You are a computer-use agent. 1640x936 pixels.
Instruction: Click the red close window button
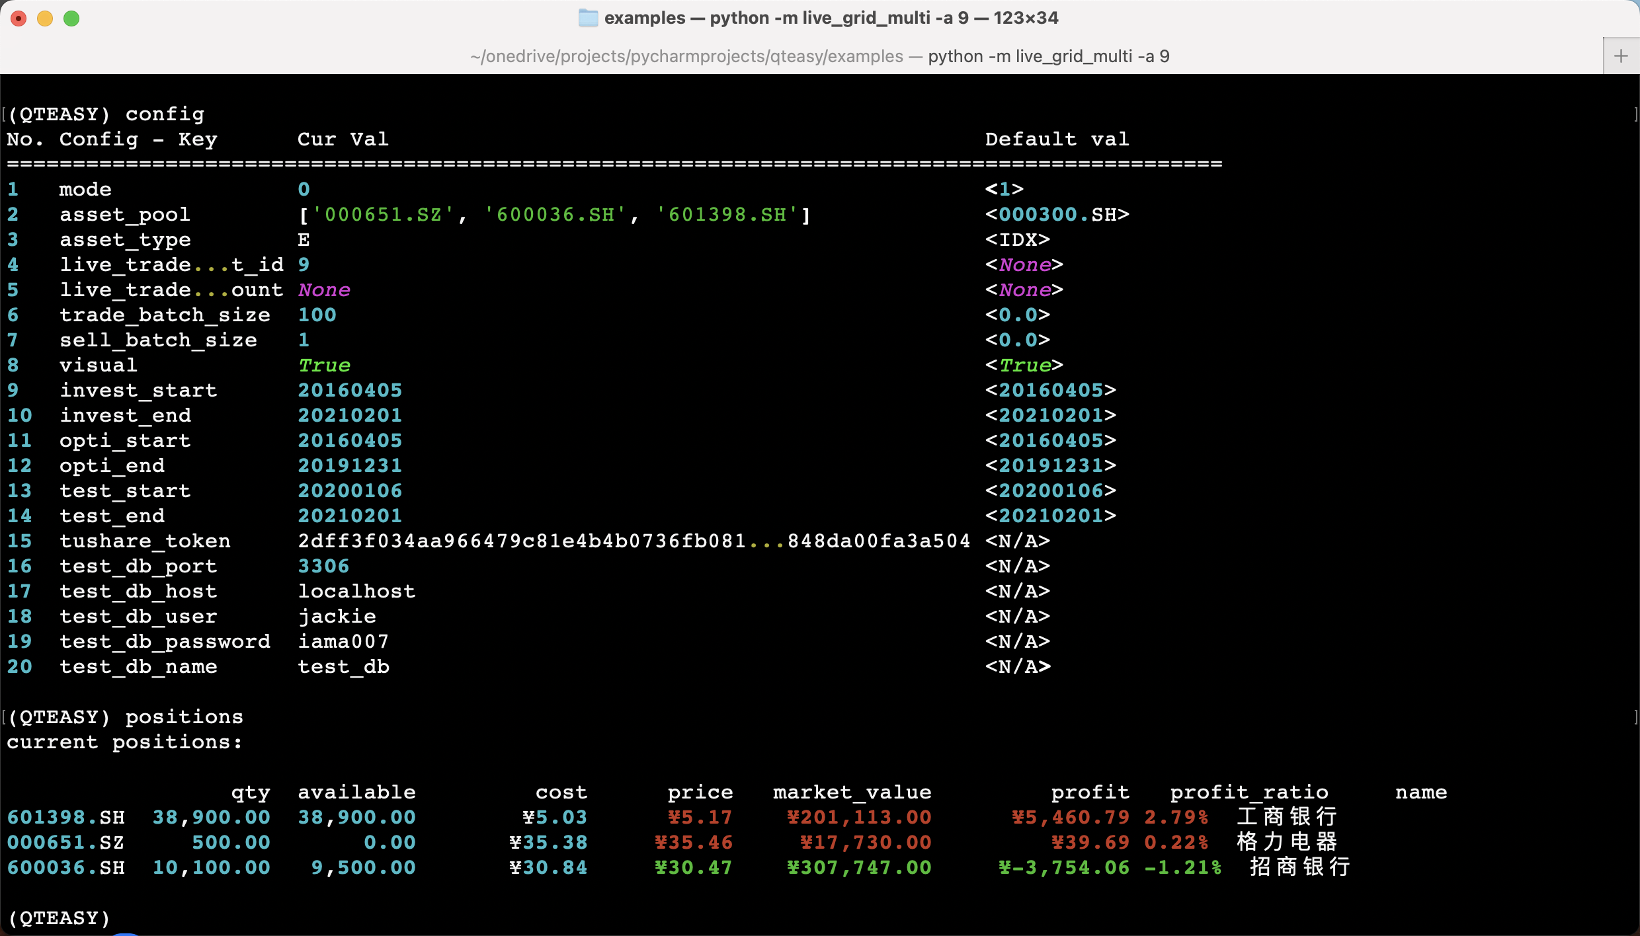[19, 19]
